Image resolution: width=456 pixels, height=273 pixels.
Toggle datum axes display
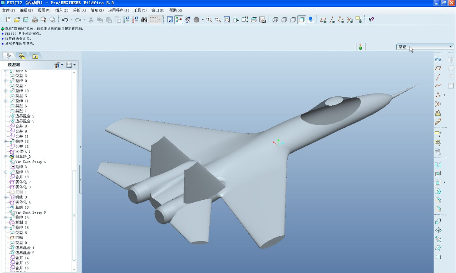coord(332,19)
